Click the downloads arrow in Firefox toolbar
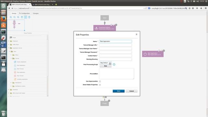The width and height of the screenshot is (208, 117). click(x=197, y=8)
